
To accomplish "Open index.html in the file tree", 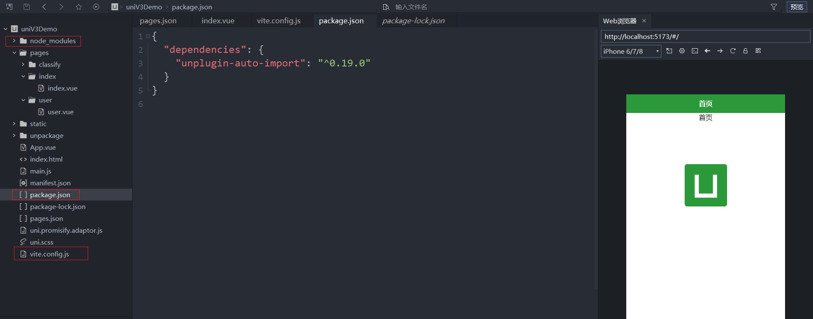I will point(46,159).
